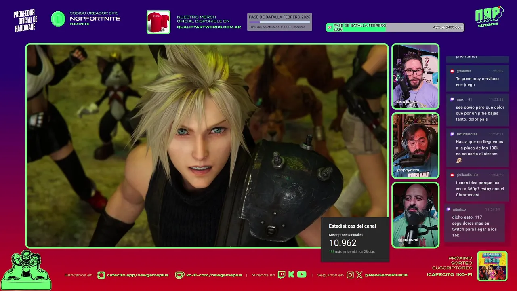Click the Ko-fi heart cup icon in footer
Viewport: 517px width, 291px height.
[x=180, y=275]
